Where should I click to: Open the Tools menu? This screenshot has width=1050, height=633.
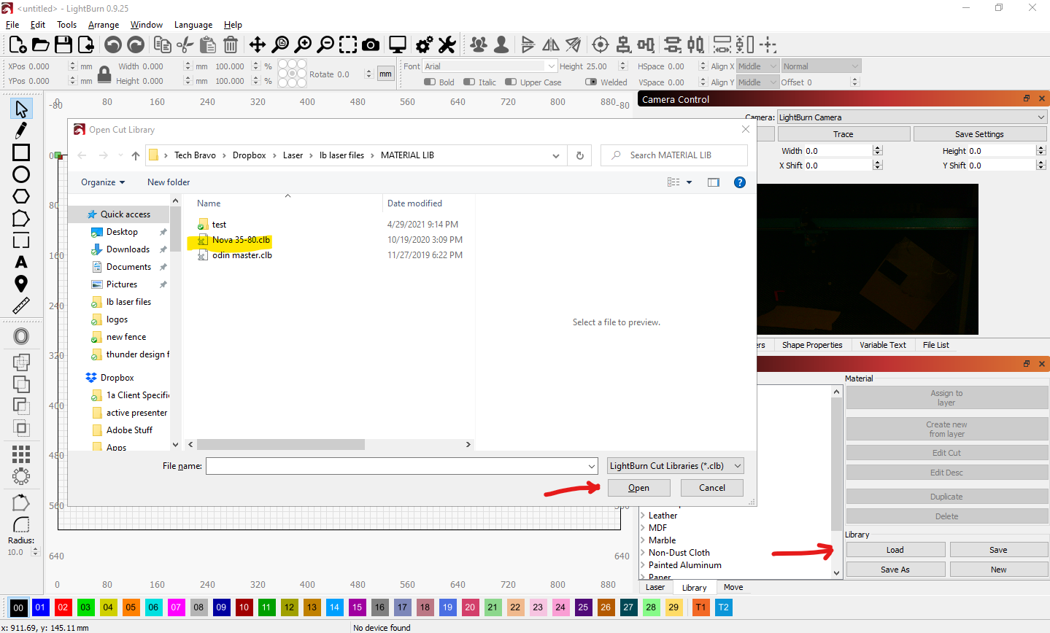tap(66, 25)
